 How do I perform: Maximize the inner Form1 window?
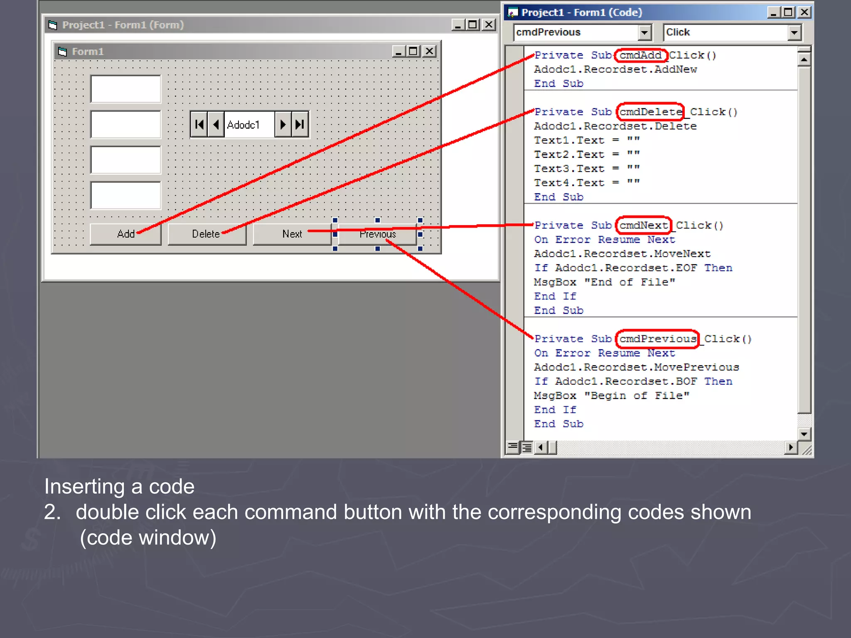coord(413,51)
